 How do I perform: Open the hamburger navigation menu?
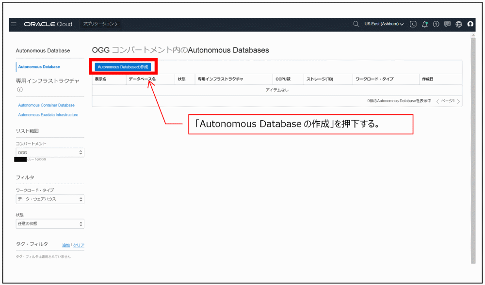(14, 24)
